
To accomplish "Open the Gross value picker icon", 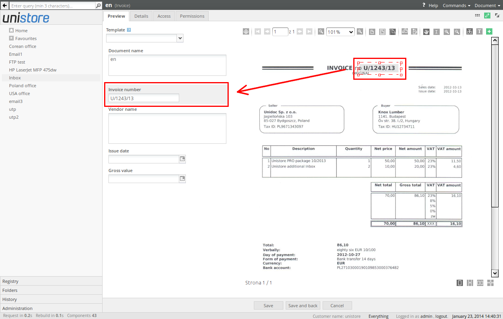I will (x=182, y=179).
